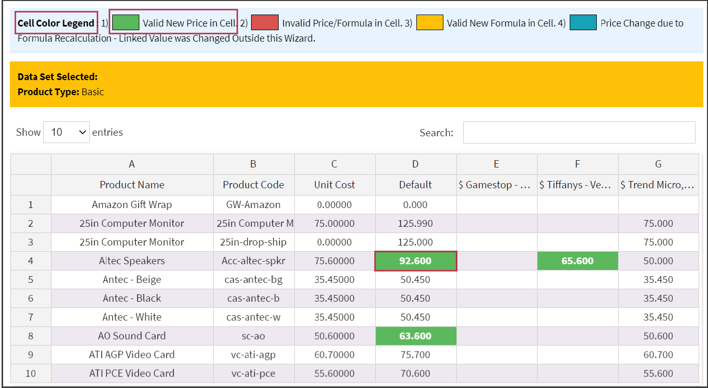Click the Search input field
This screenshot has width=708, height=388.
[579, 132]
